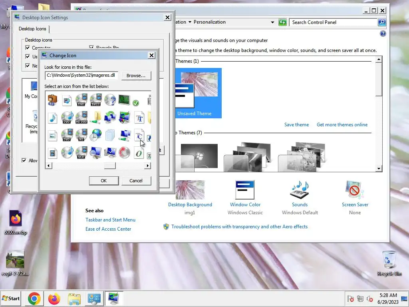This screenshot has height=307, width=409.
Task: Toggle the second checkbox labeled Us
Action: pyautogui.click(x=28, y=56)
